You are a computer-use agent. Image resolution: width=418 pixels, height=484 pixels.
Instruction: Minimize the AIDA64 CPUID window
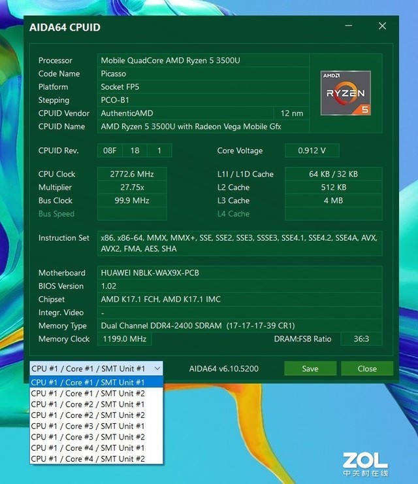[349, 26]
